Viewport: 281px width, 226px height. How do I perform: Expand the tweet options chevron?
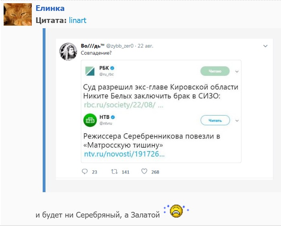pos(265,46)
